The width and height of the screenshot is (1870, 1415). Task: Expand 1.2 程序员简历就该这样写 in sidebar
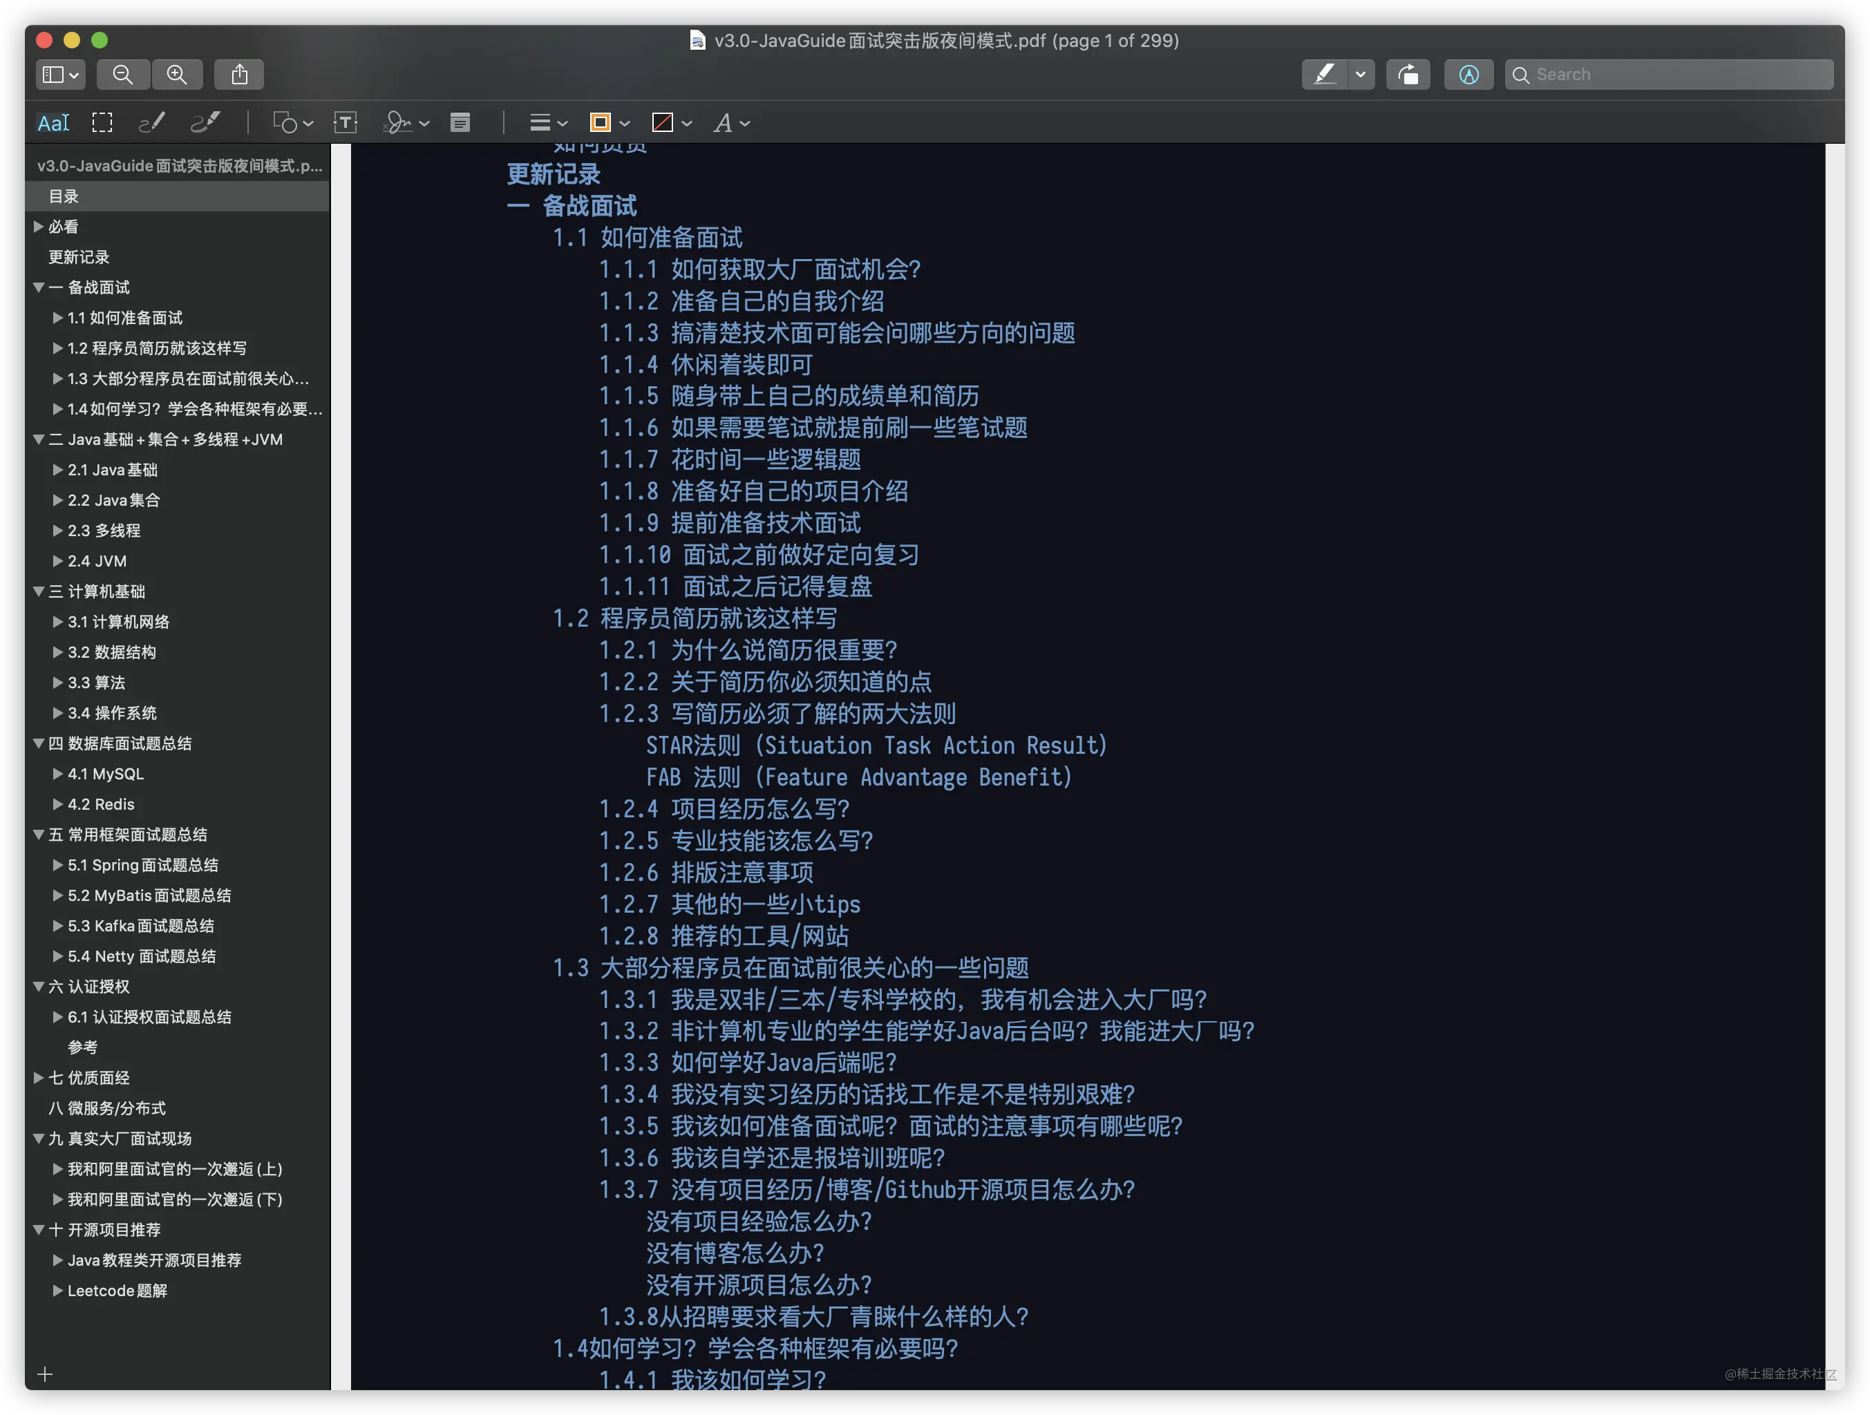point(57,348)
